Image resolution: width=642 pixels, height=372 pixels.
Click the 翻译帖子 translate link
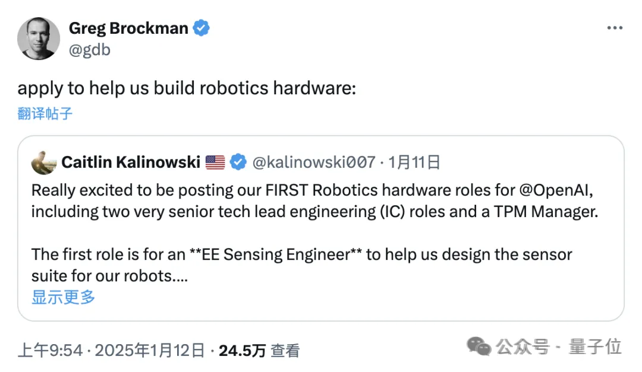pyautogui.click(x=45, y=113)
